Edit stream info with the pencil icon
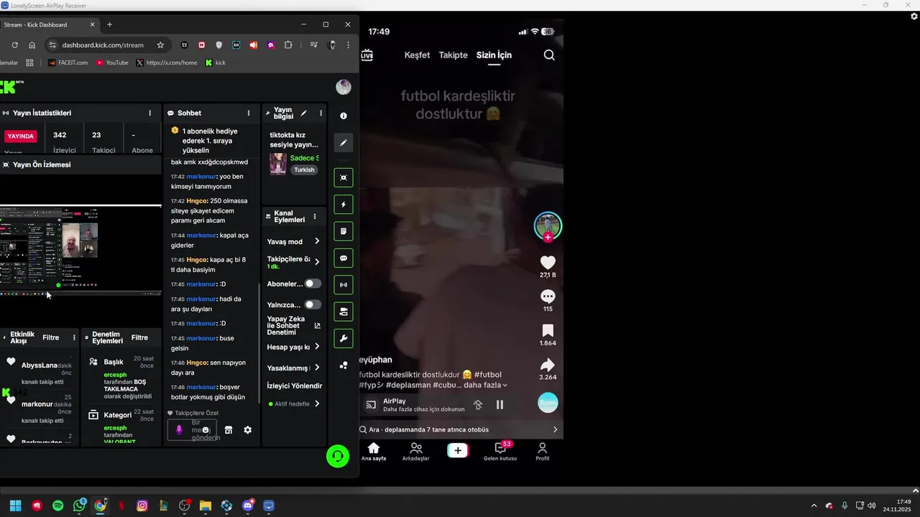 pyautogui.click(x=303, y=113)
